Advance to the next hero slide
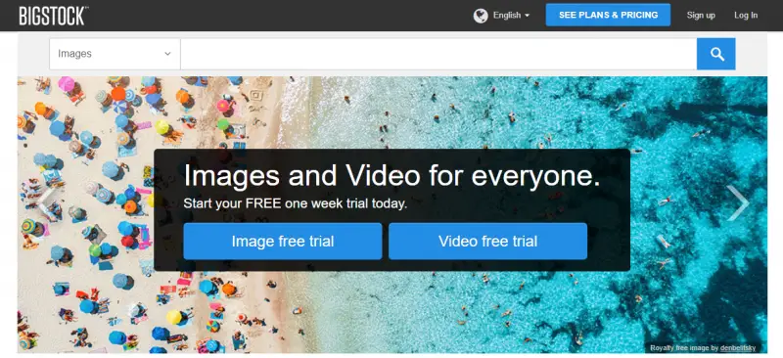 pos(738,202)
